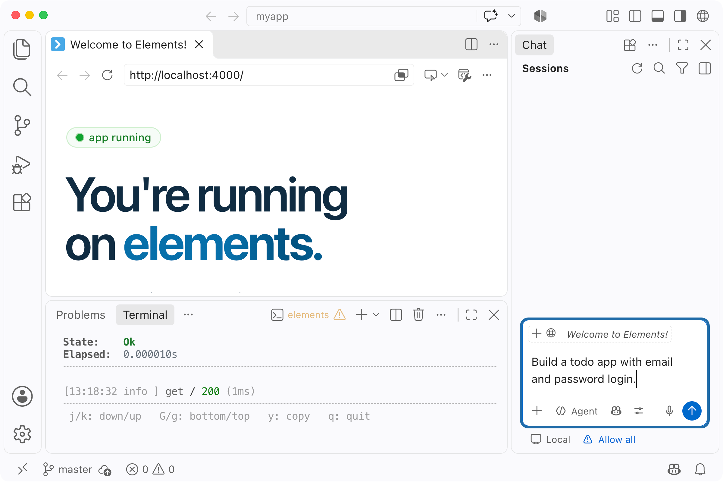This screenshot has height=482, width=723.
Task: Toggle the secondary side bar
Action: pyautogui.click(x=680, y=16)
